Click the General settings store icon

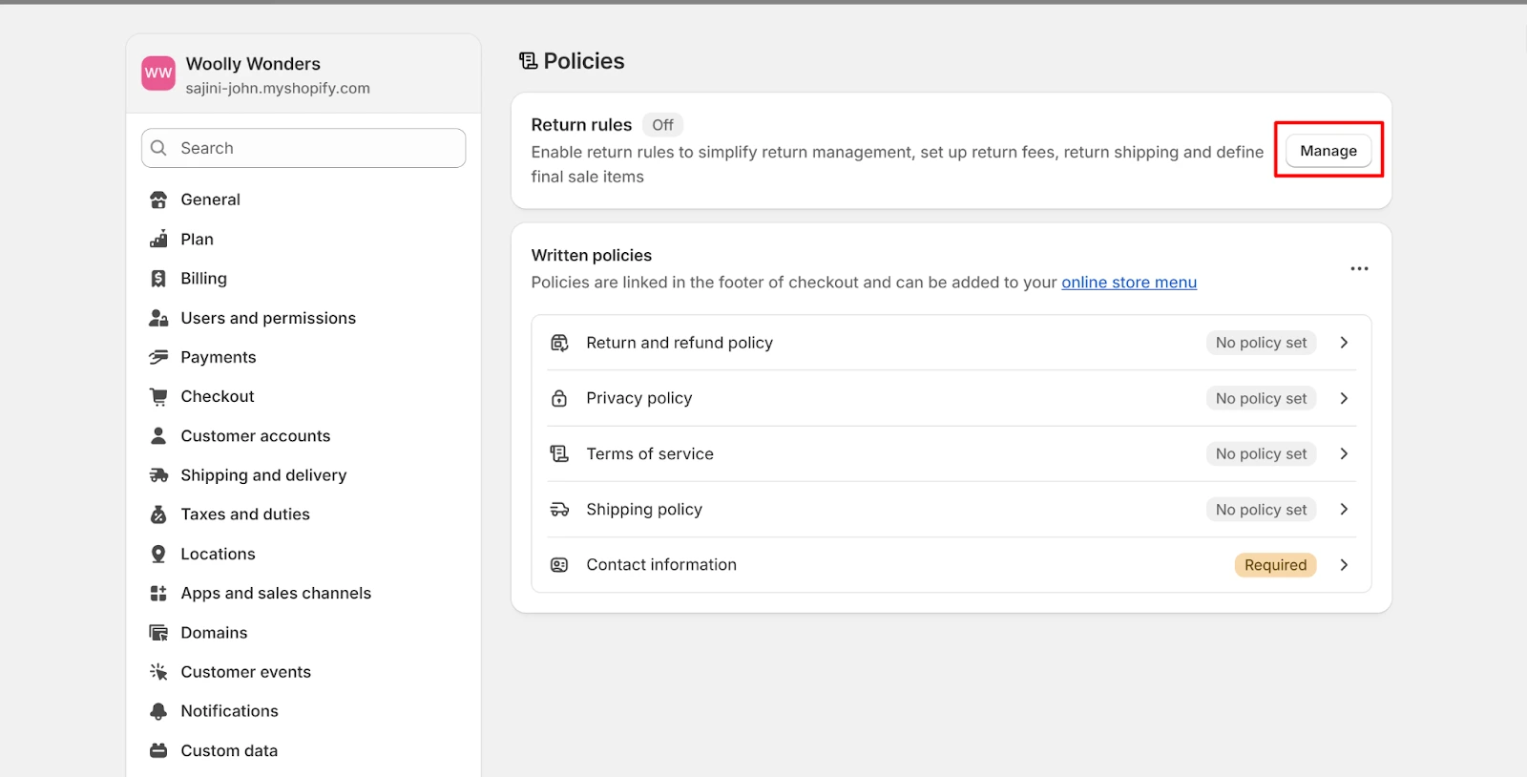(158, 199)
